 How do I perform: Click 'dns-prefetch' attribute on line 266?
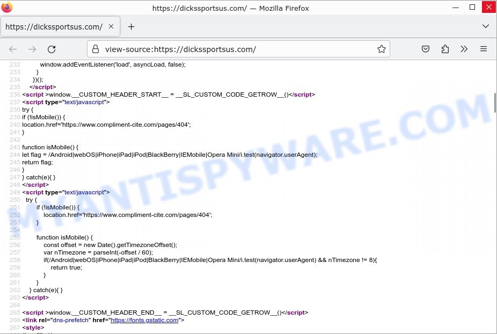(x=70, y=320)
